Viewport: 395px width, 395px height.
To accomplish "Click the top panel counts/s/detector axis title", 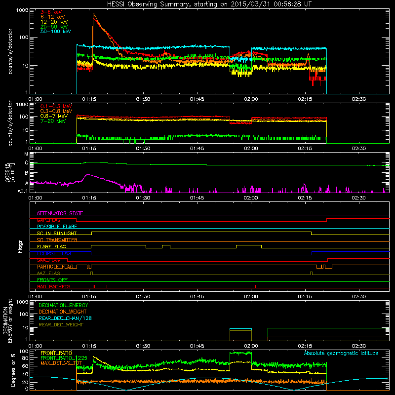I will [10, 51].
